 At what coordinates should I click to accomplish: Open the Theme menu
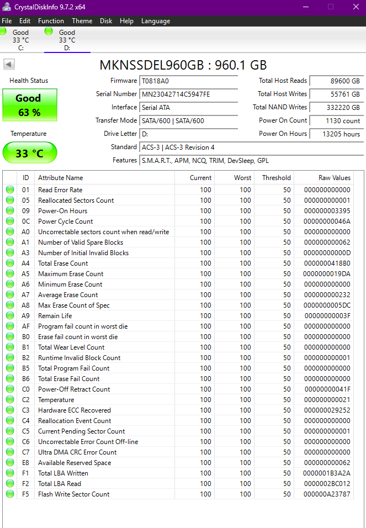[x=82, y=21]
